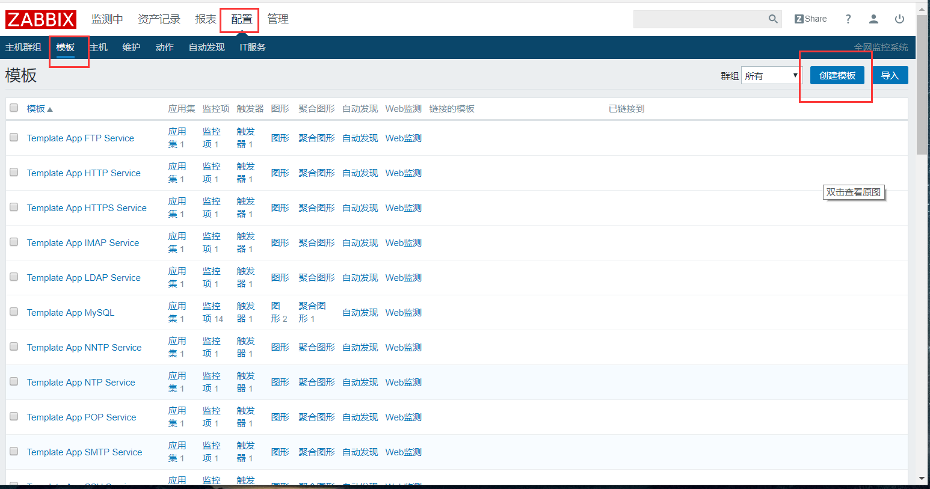Open 聚合图形 1 of Template App MySQL
This screenshot has width=930, height=489.
point(312,312)
